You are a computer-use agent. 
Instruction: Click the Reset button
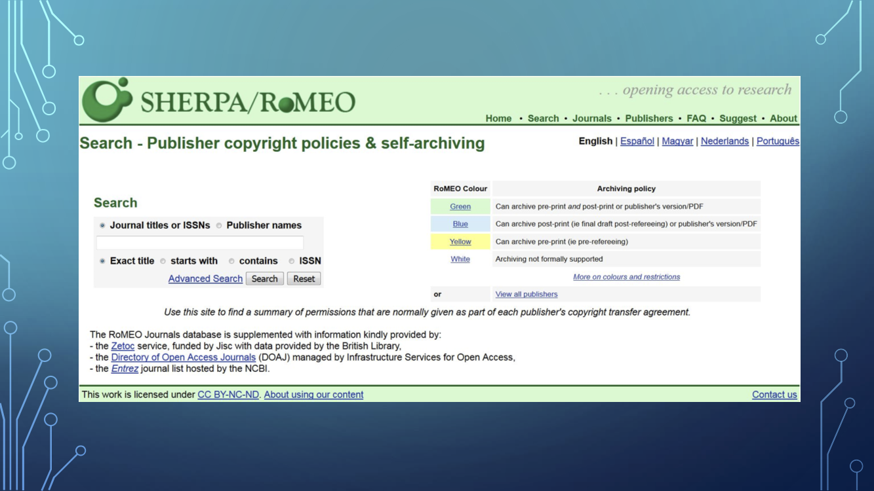(304, 279)
